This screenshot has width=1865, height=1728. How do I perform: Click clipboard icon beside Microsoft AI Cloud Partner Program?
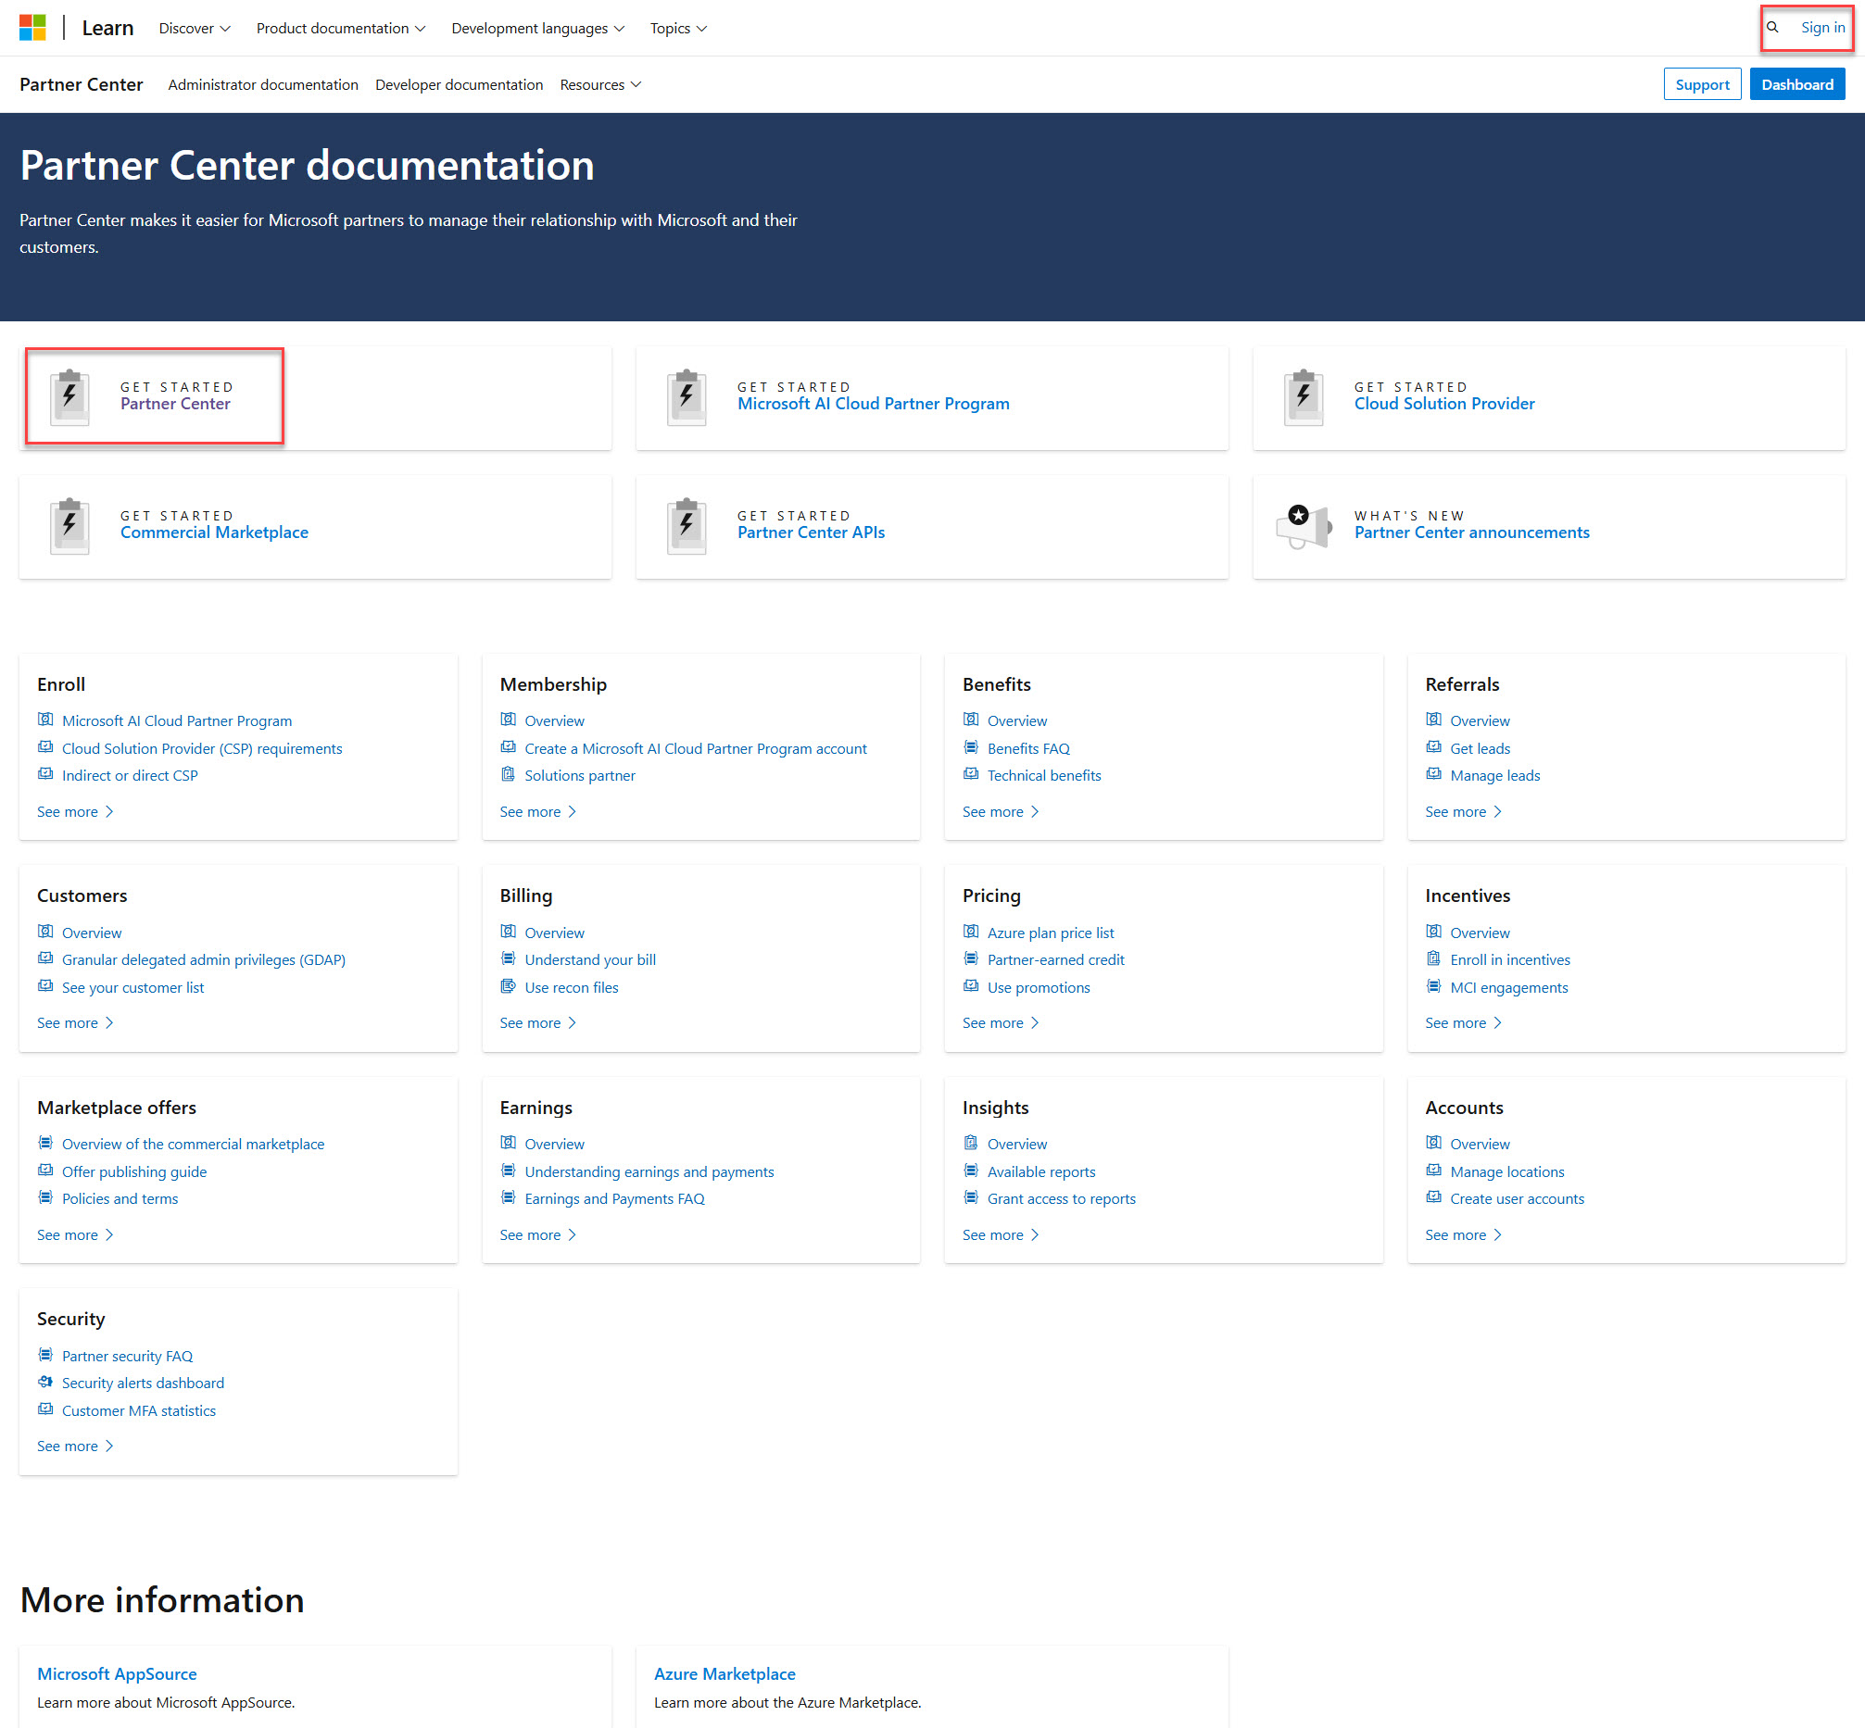coord(687,397)
